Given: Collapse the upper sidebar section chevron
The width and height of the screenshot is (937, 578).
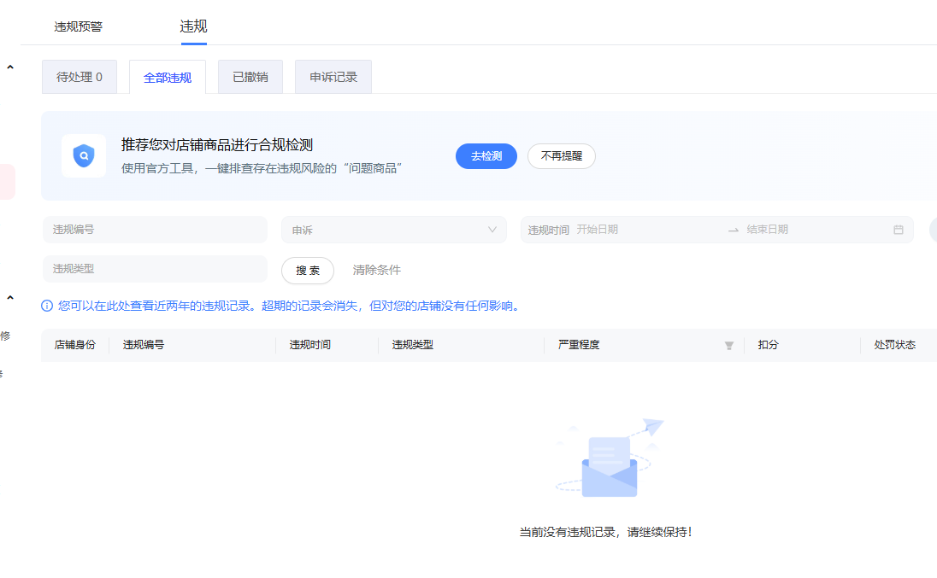Looking at the screenshot, I should coord(10,67).
